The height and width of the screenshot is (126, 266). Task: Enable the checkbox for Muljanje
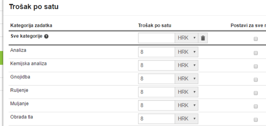[x=256, y=106]
